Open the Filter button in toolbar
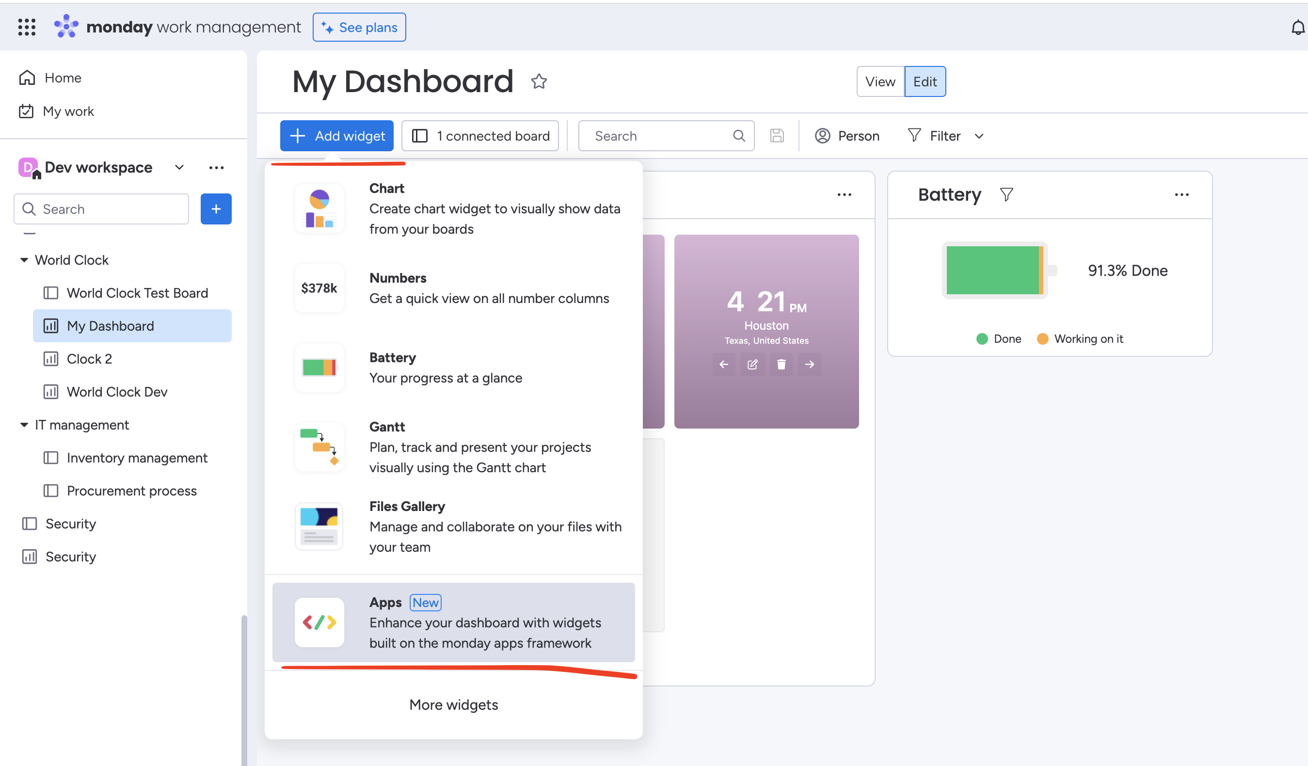The image size is (1308, 766). tap(934, 136)
